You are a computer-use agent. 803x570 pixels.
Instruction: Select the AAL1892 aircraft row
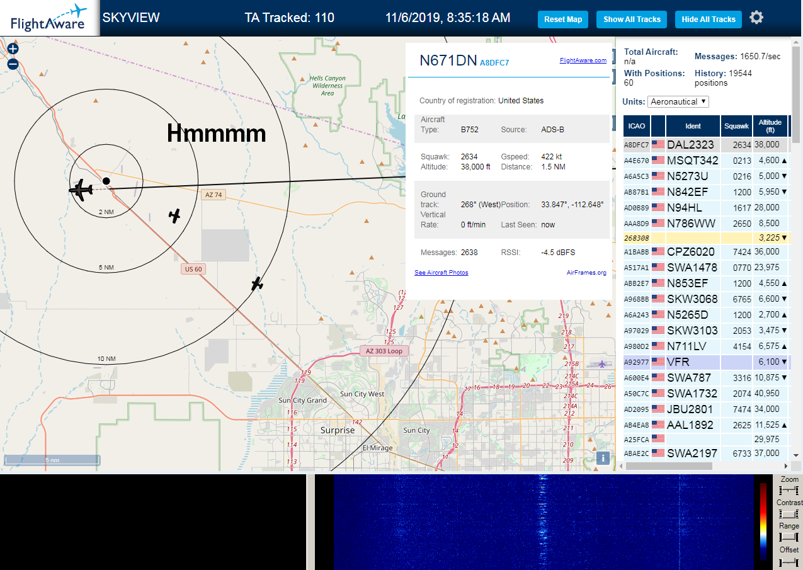(x=706, y=425)
